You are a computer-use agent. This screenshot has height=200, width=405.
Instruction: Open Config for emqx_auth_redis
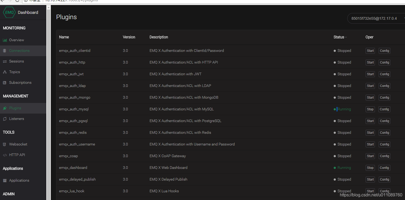(x=385, y=133)
